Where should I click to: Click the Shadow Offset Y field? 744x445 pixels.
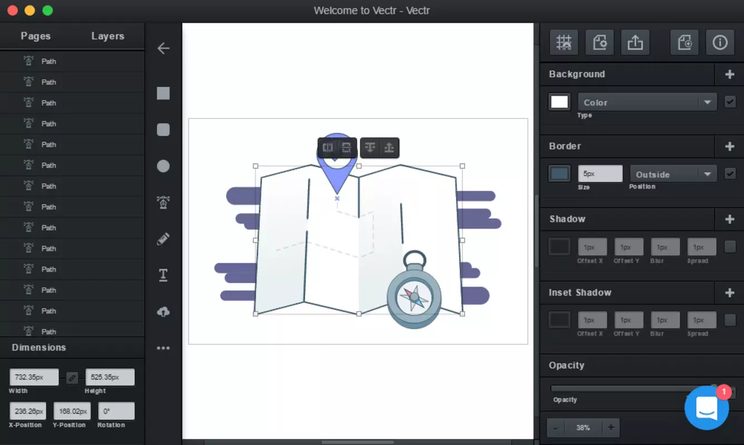[x=629, y=247]
